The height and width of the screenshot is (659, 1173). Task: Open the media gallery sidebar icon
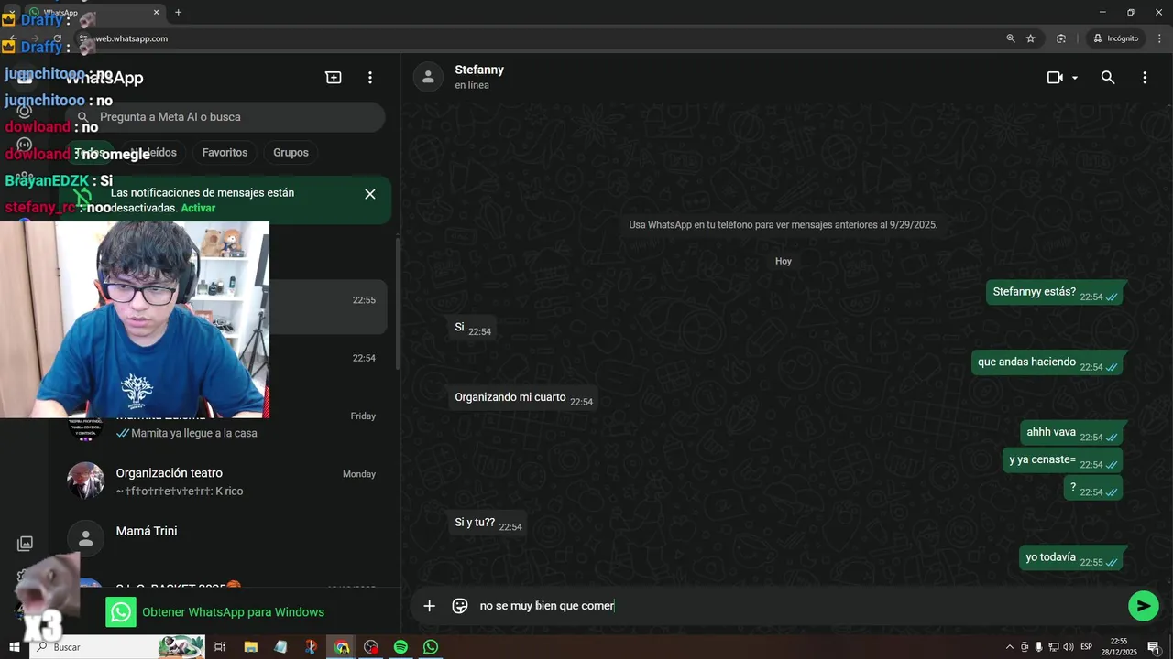(x=26, y=544)
